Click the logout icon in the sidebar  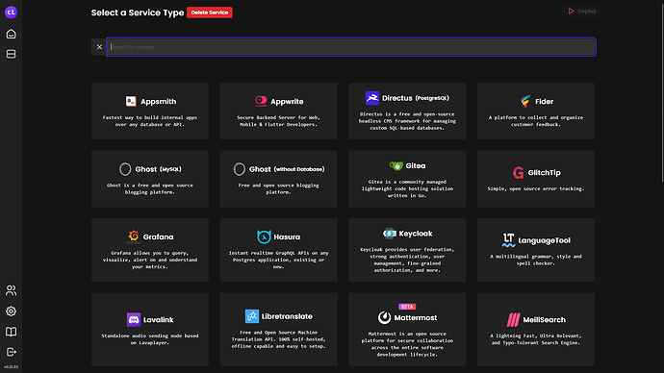click(x=11, y=352)
